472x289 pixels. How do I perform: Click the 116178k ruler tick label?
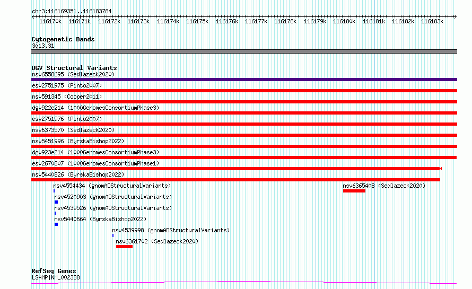tap(285, 21)
